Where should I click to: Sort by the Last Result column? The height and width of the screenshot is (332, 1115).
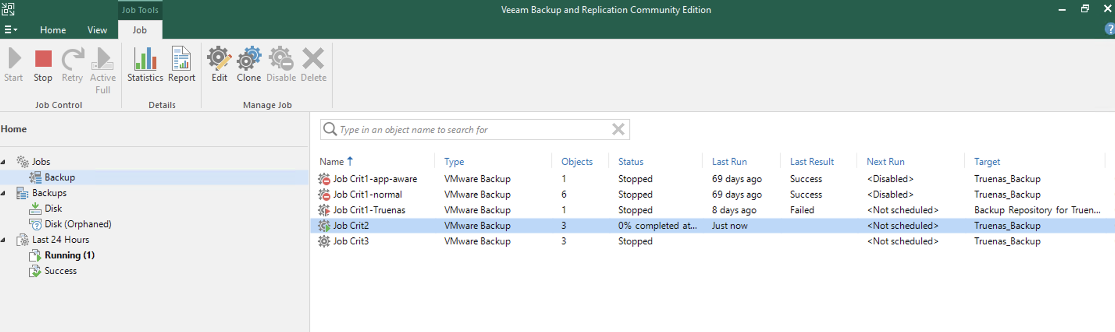click(812, 161)
